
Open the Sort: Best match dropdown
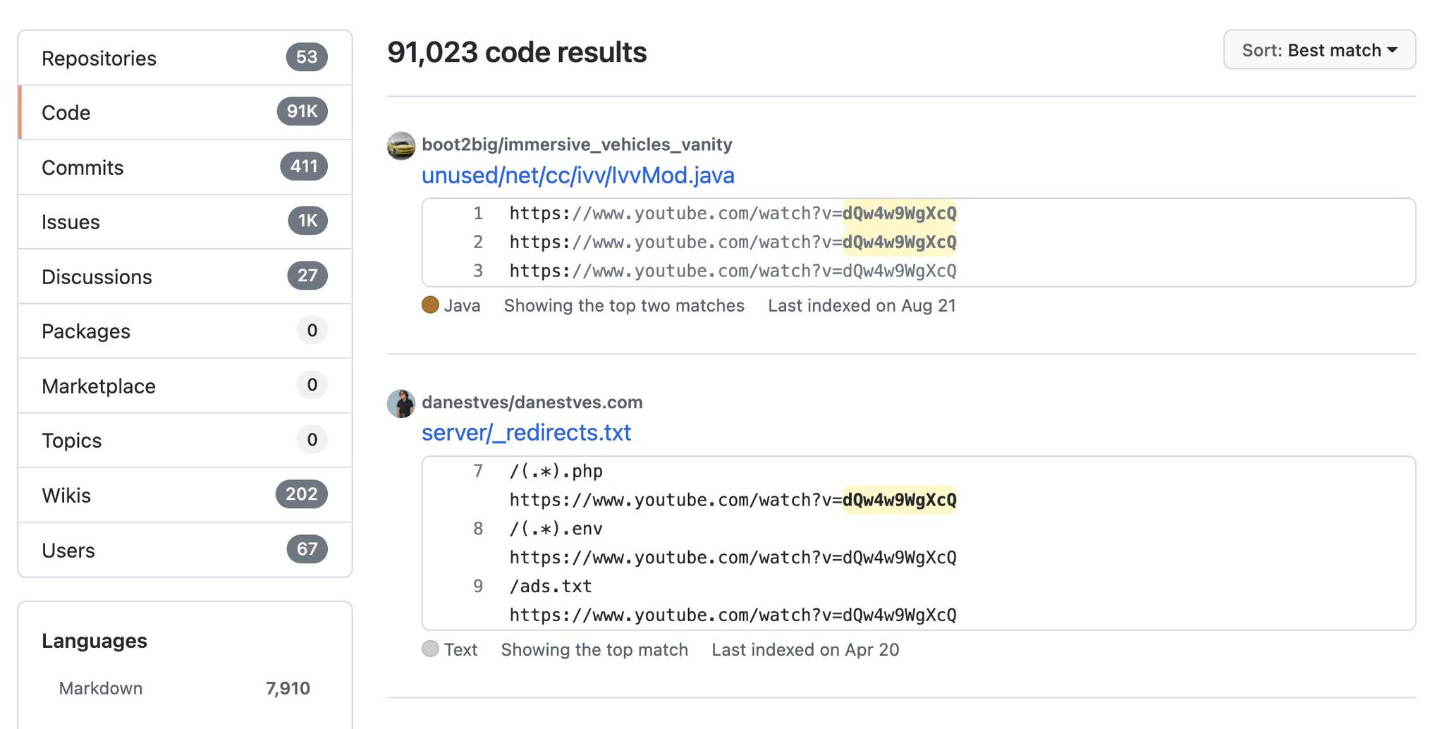pyautogui.click(x=1319, y=50)
